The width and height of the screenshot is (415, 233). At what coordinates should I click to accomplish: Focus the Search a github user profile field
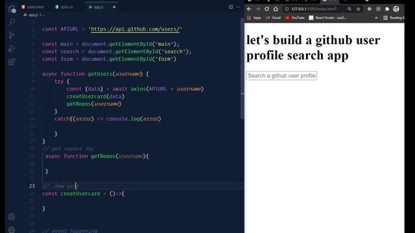pos(281,76)
